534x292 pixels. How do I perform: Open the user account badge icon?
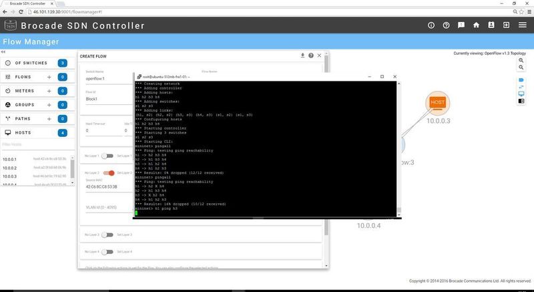[491, 25]
